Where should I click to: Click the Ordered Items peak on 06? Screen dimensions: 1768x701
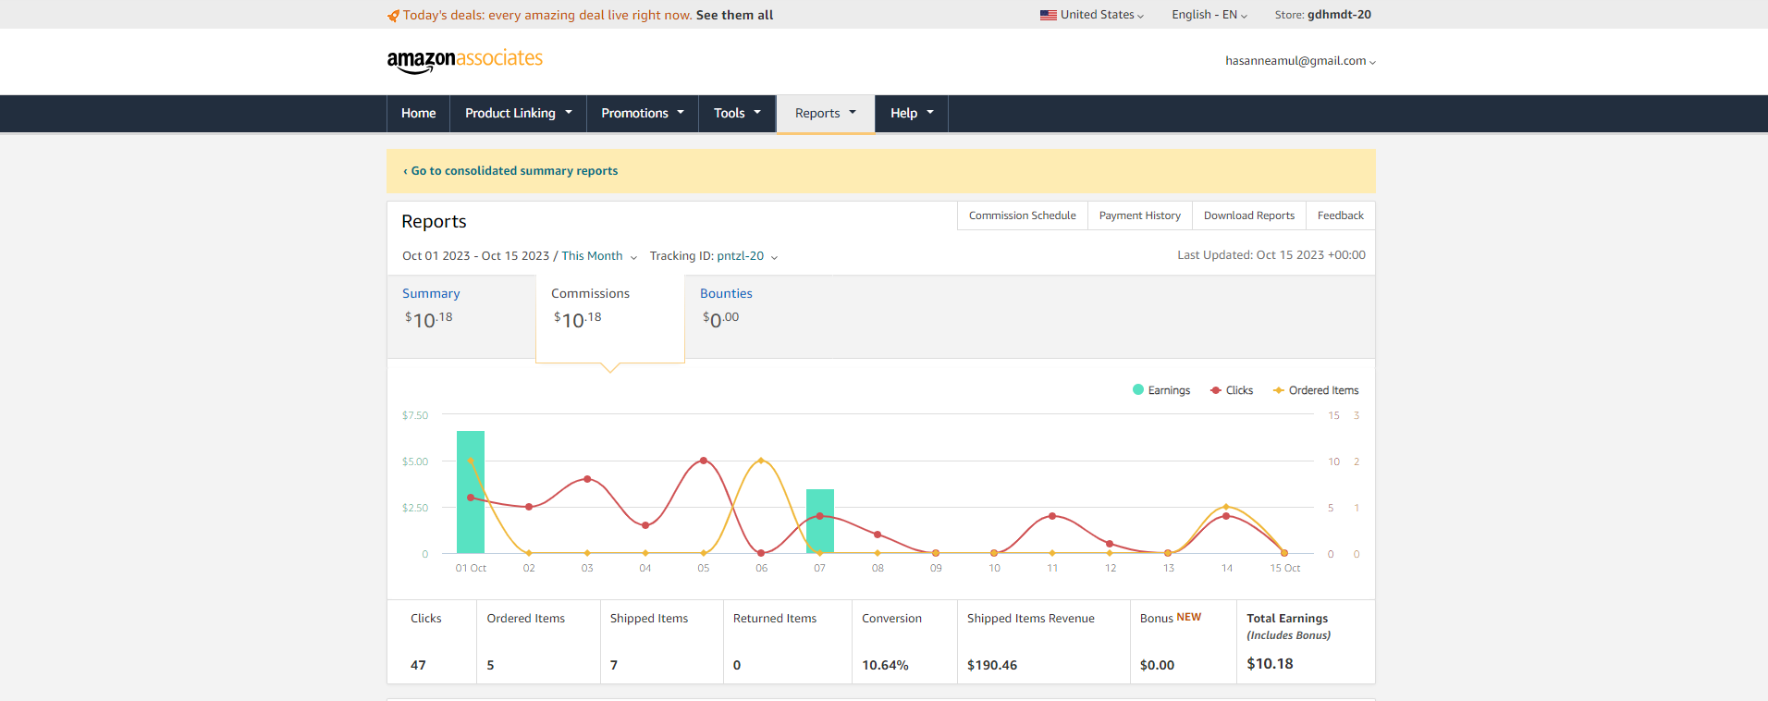pos(762,461)
